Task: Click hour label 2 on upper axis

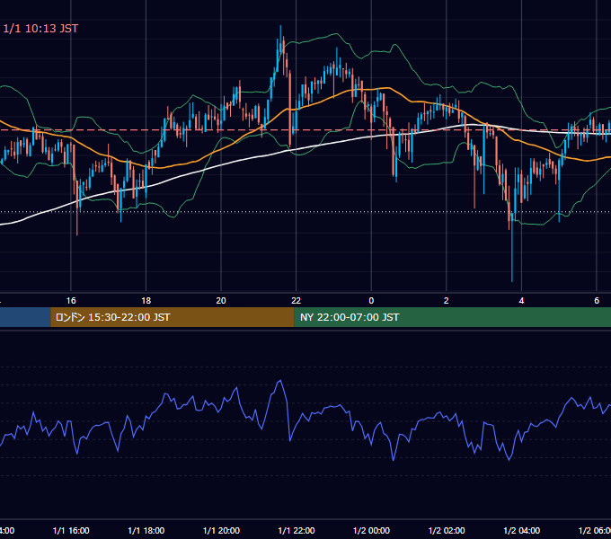Action: (447, 300)
